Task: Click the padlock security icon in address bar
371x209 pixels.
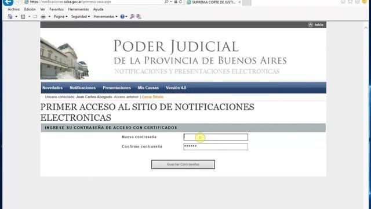Action: tap(176, 2)
